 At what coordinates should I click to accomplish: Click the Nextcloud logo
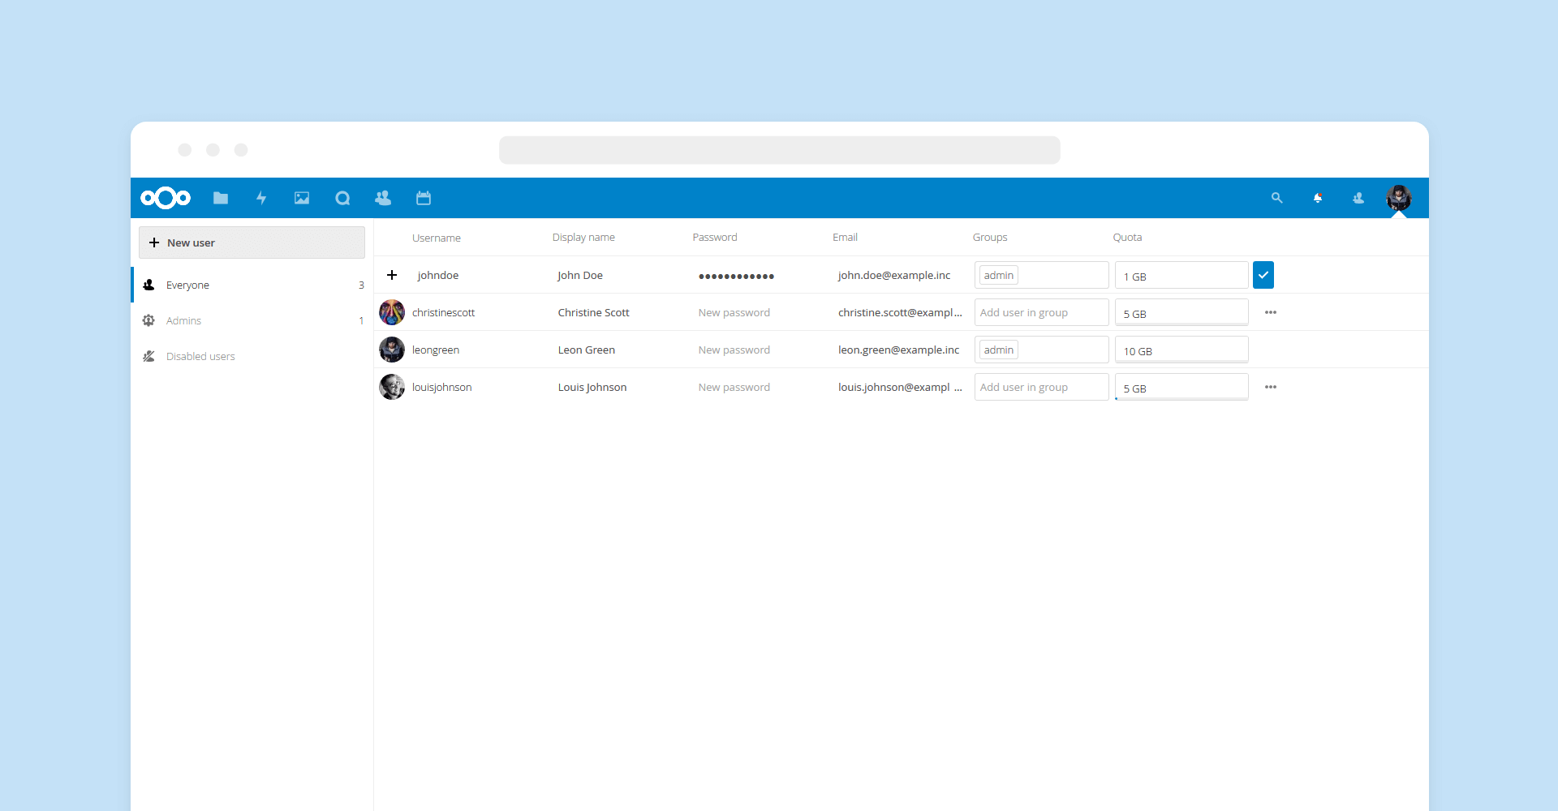[x=165, y=198]
